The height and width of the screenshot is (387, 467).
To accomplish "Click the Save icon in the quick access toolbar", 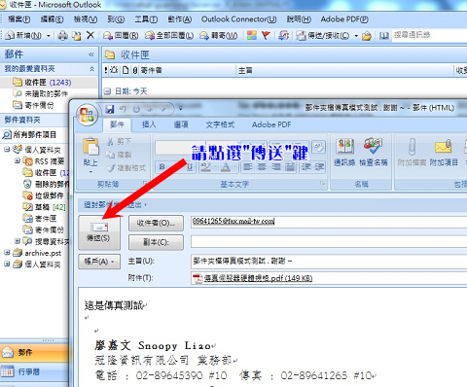I will pyautogui.click(x=110, y=109).
